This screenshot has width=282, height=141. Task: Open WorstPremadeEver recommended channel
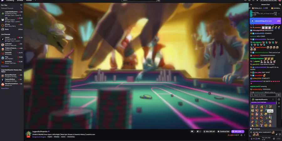(x=12, y=84)
